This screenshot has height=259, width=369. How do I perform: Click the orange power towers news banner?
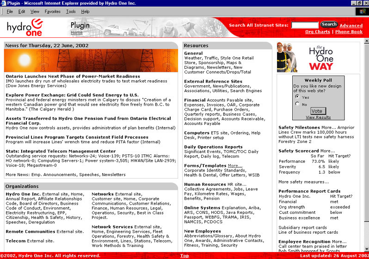91,60
